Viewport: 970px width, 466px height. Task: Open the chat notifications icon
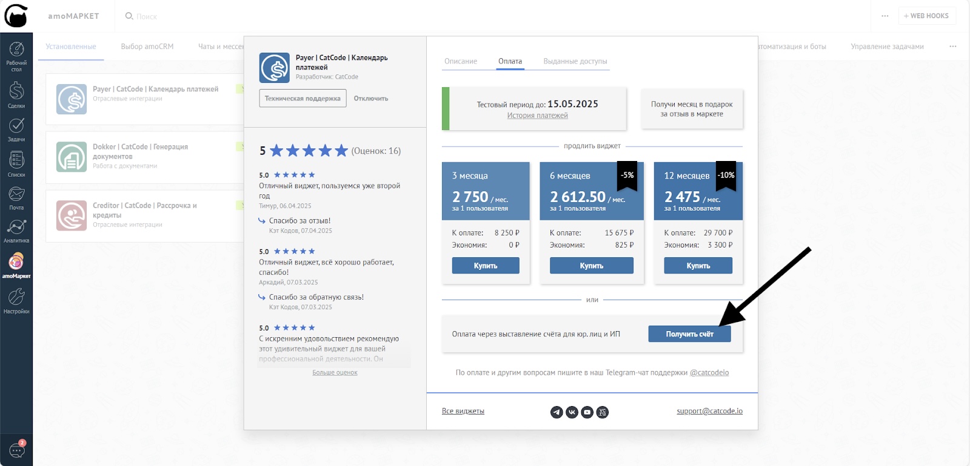[17, 450]
